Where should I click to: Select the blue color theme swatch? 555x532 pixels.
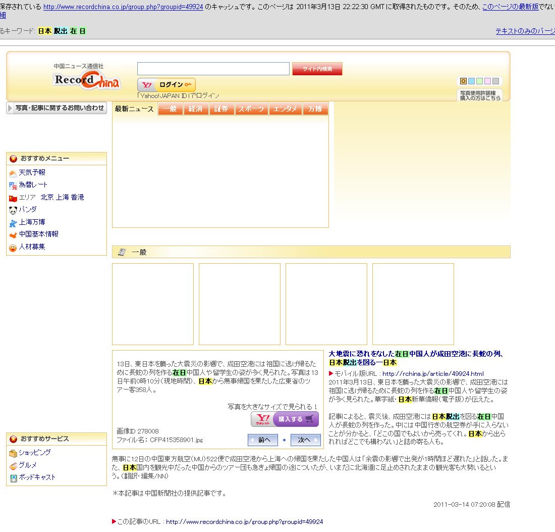[471, 81]
